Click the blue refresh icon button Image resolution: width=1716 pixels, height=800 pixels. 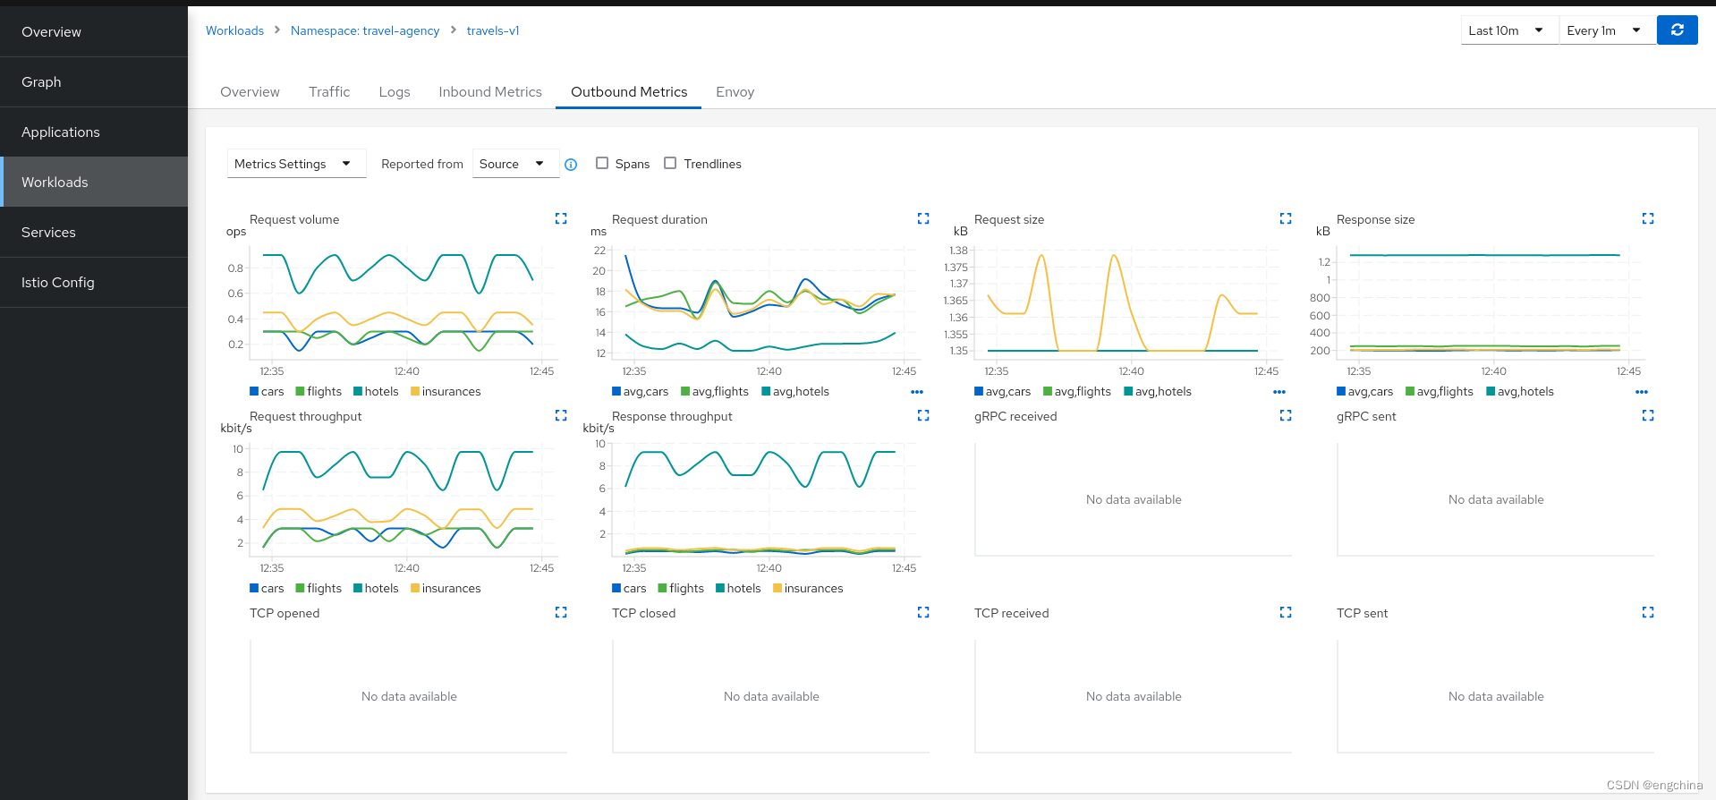1677,30
